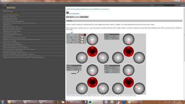The image size is (185, 104).
Task: Click the small X icon above the illustration
Action: click(x=72, y=33)
